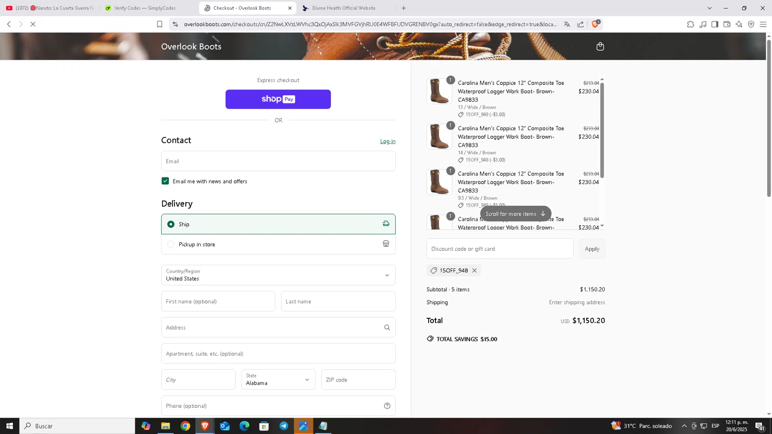The height and width of the screenshot is (434, 772).
Task: Pay with the Shop Pay button
Action: [x=278, y=99]
